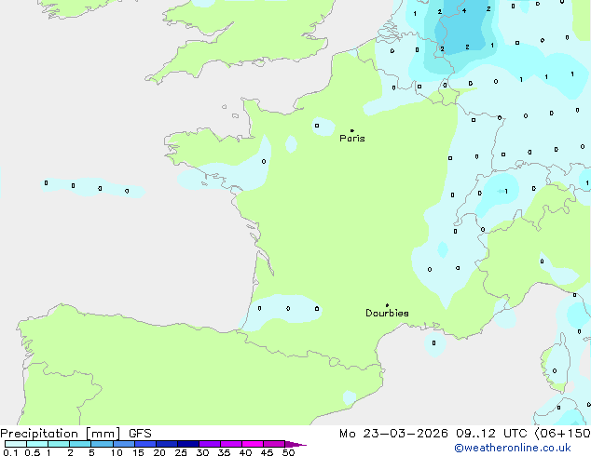Screen dimensions: 591x456
Task: Pick the 40–45 mm magenta legend swatch
Action: coord(253,444)
